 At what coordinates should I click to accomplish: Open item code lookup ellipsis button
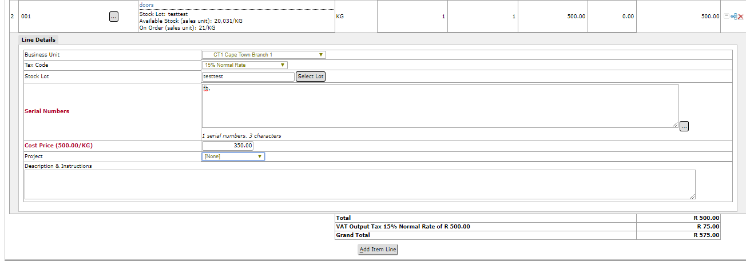click(x=113, y=17)
